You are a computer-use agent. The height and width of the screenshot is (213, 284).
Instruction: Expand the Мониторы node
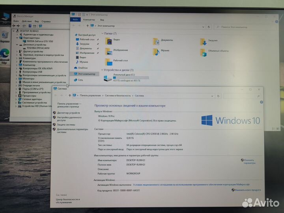17,78
